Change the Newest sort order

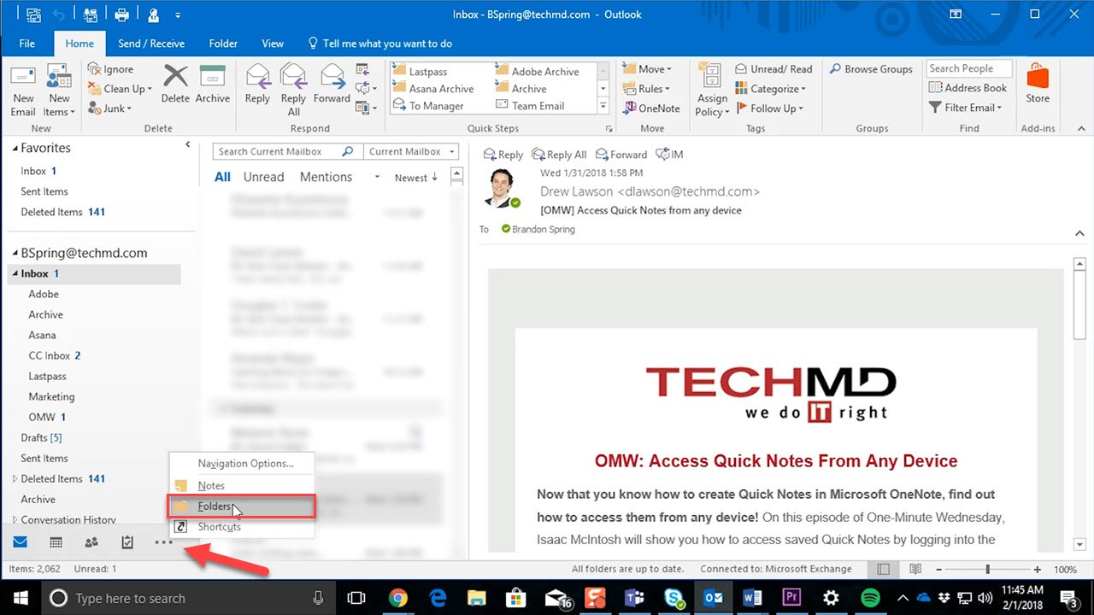coord(416,178)
